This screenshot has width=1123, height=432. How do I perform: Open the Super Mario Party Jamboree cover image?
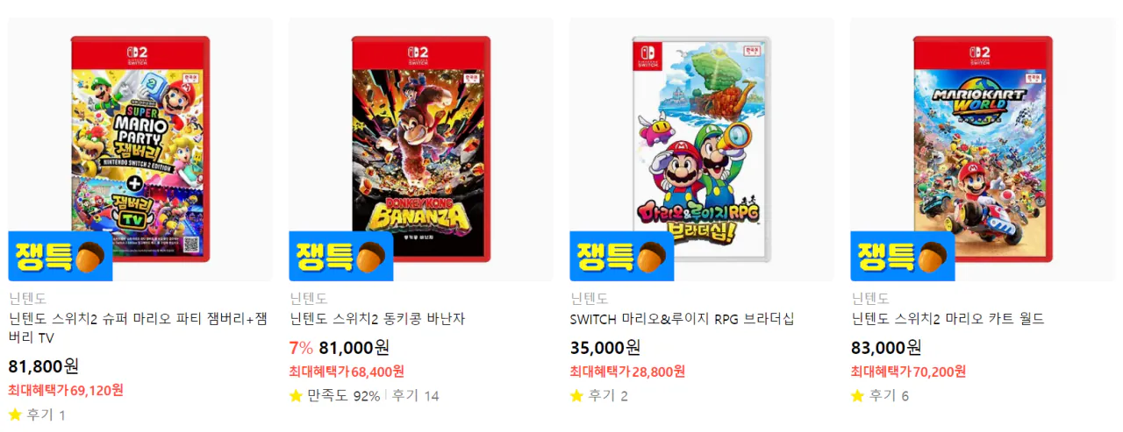coord(140,149)
